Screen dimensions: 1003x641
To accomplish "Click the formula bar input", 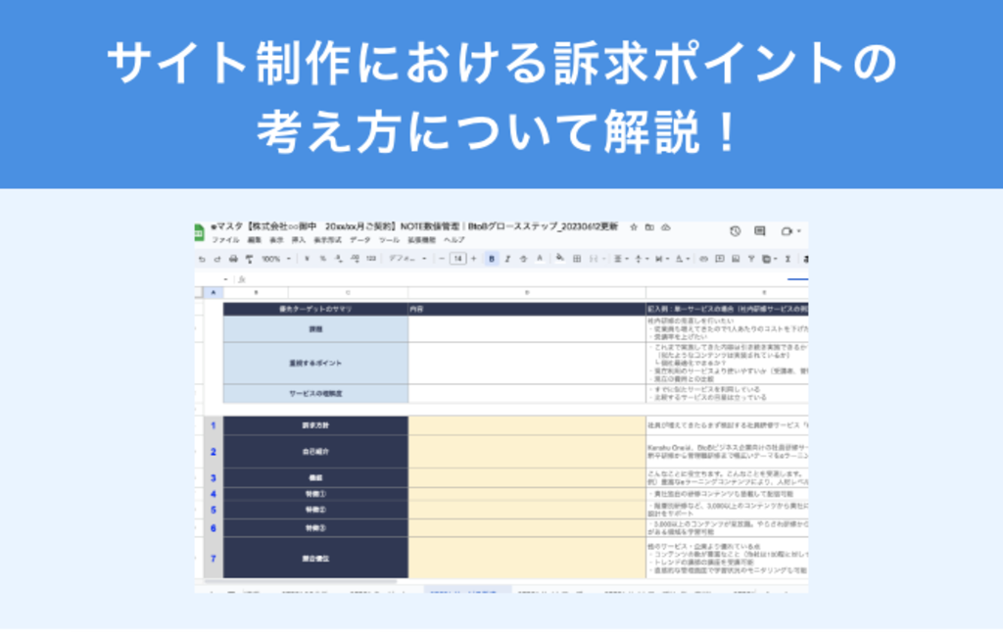I will coord(525,280).
